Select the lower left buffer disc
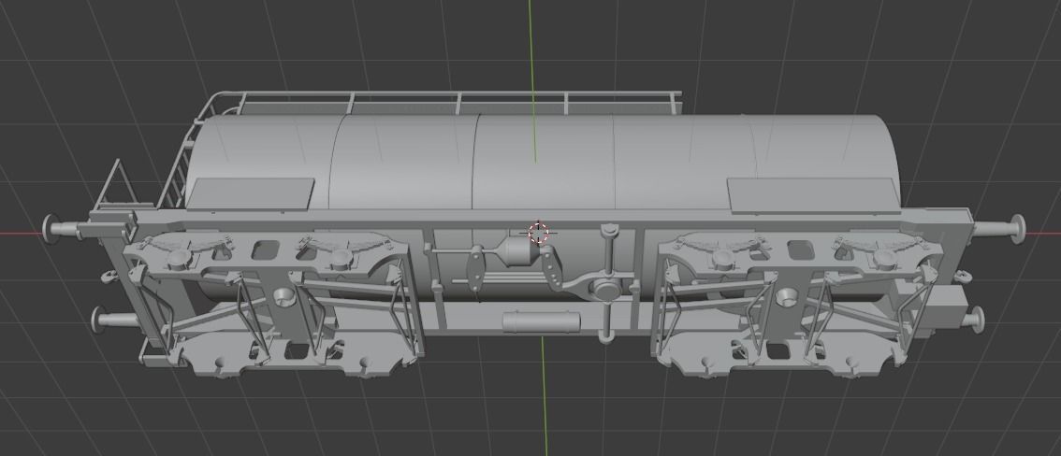The width and height of the screenshot is (1061, 456). 99,320
